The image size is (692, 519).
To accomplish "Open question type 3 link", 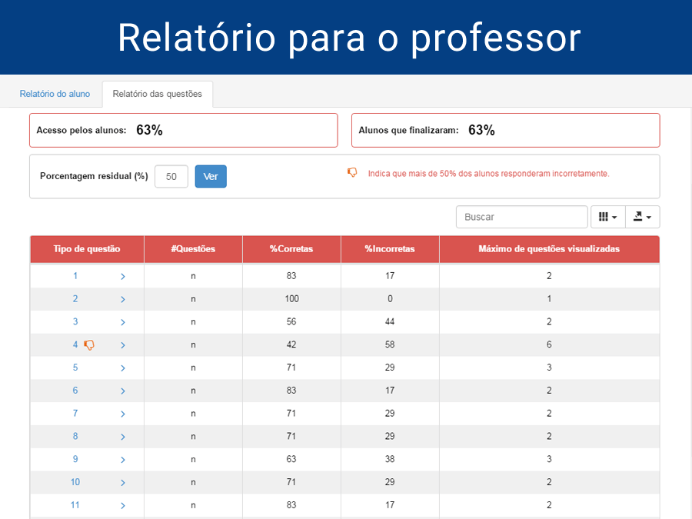I will click(x=75, y=321).
